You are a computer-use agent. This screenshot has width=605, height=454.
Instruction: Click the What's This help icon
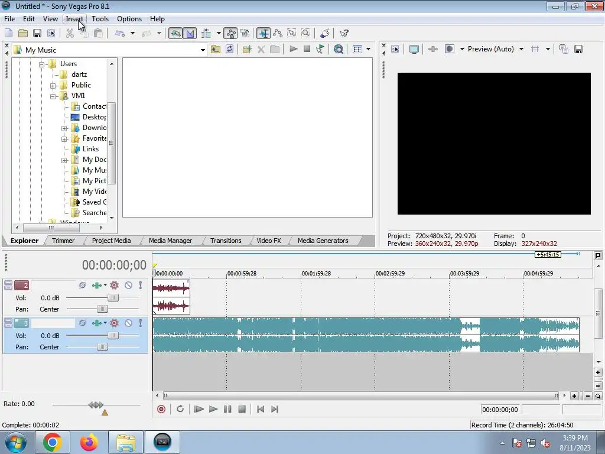344,34
